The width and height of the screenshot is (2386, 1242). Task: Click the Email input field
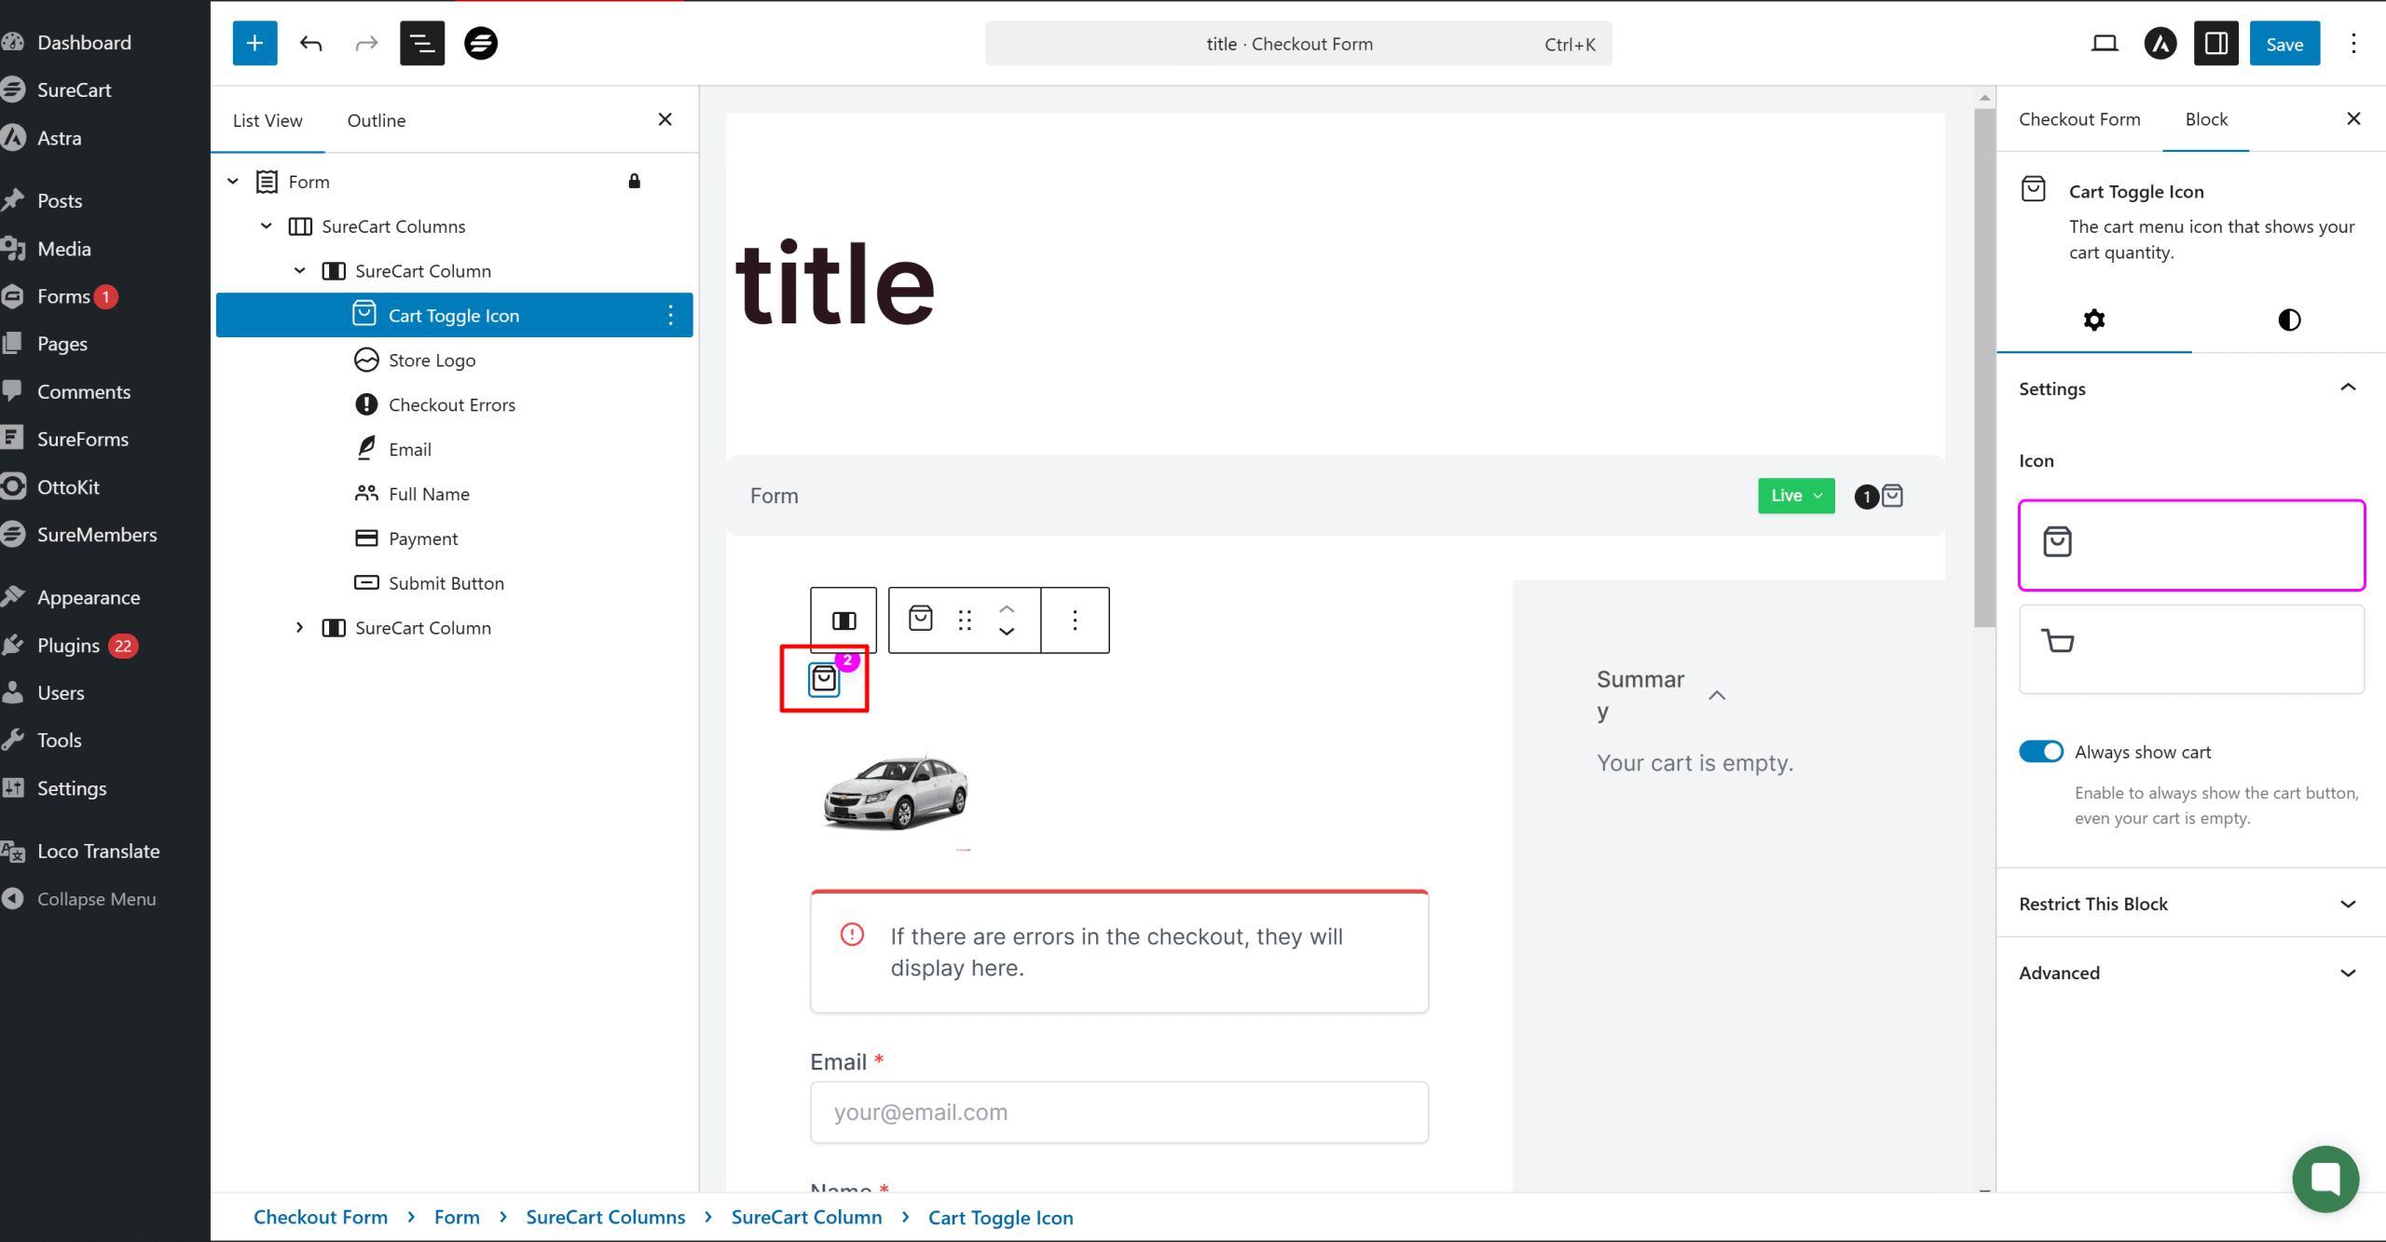(x=1118, y=1112)
